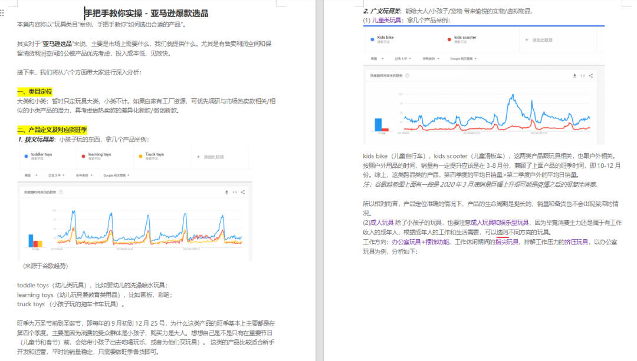Click the embed icon on Kids bike trend chart
Image resolution: width=637 pixels, height=361 pixels.
point(583,75)
